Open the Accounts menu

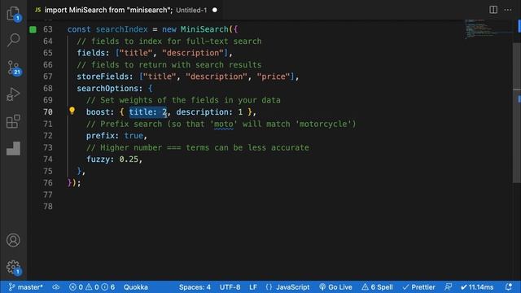pyautogui.click(x=13, y=240)
